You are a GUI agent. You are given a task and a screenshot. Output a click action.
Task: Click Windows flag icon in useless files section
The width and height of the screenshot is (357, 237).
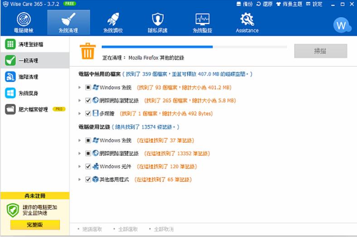tap(96, 87)
